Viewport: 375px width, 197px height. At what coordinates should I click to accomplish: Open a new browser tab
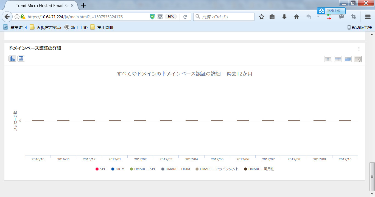pos(83,5)
